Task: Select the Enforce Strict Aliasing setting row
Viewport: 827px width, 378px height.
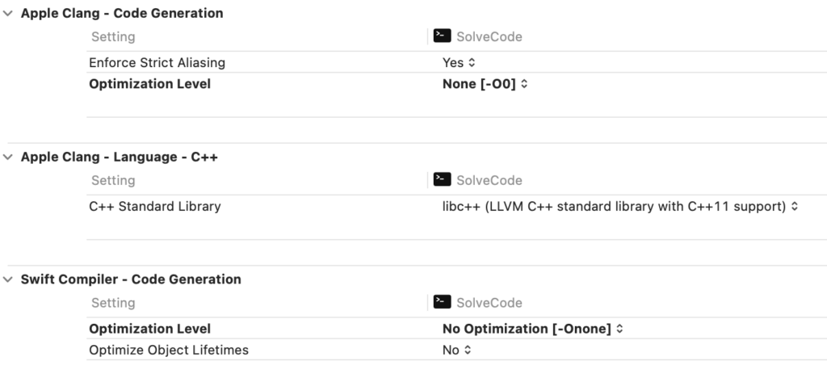Action: pos(457,62)
